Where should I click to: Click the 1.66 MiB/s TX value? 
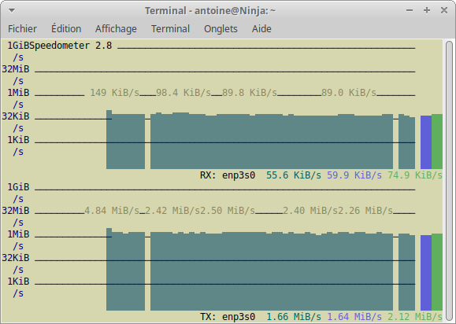pos(294,316)
